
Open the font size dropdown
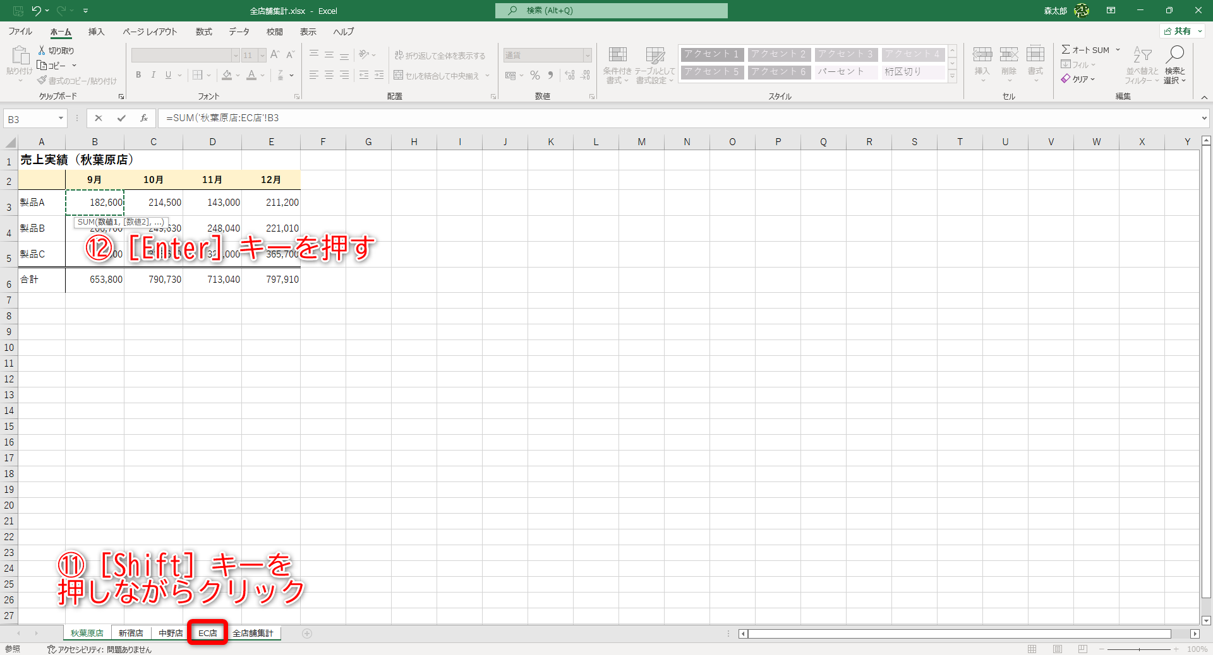(x=262, y=56)
